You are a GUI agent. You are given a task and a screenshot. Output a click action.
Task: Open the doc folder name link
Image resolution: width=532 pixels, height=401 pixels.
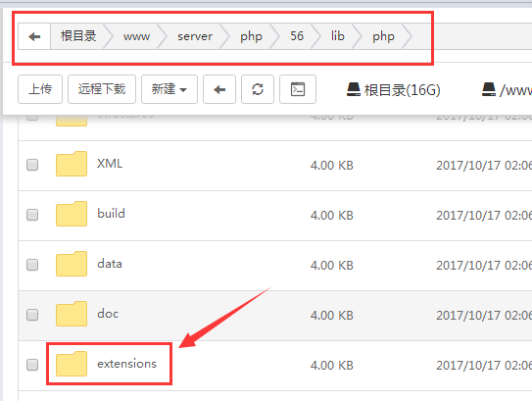click(x=108, y=314)
